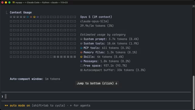This screenshot has width=195, height=110.
Task: Click the green zoom window button
Action: coord(9,2)
